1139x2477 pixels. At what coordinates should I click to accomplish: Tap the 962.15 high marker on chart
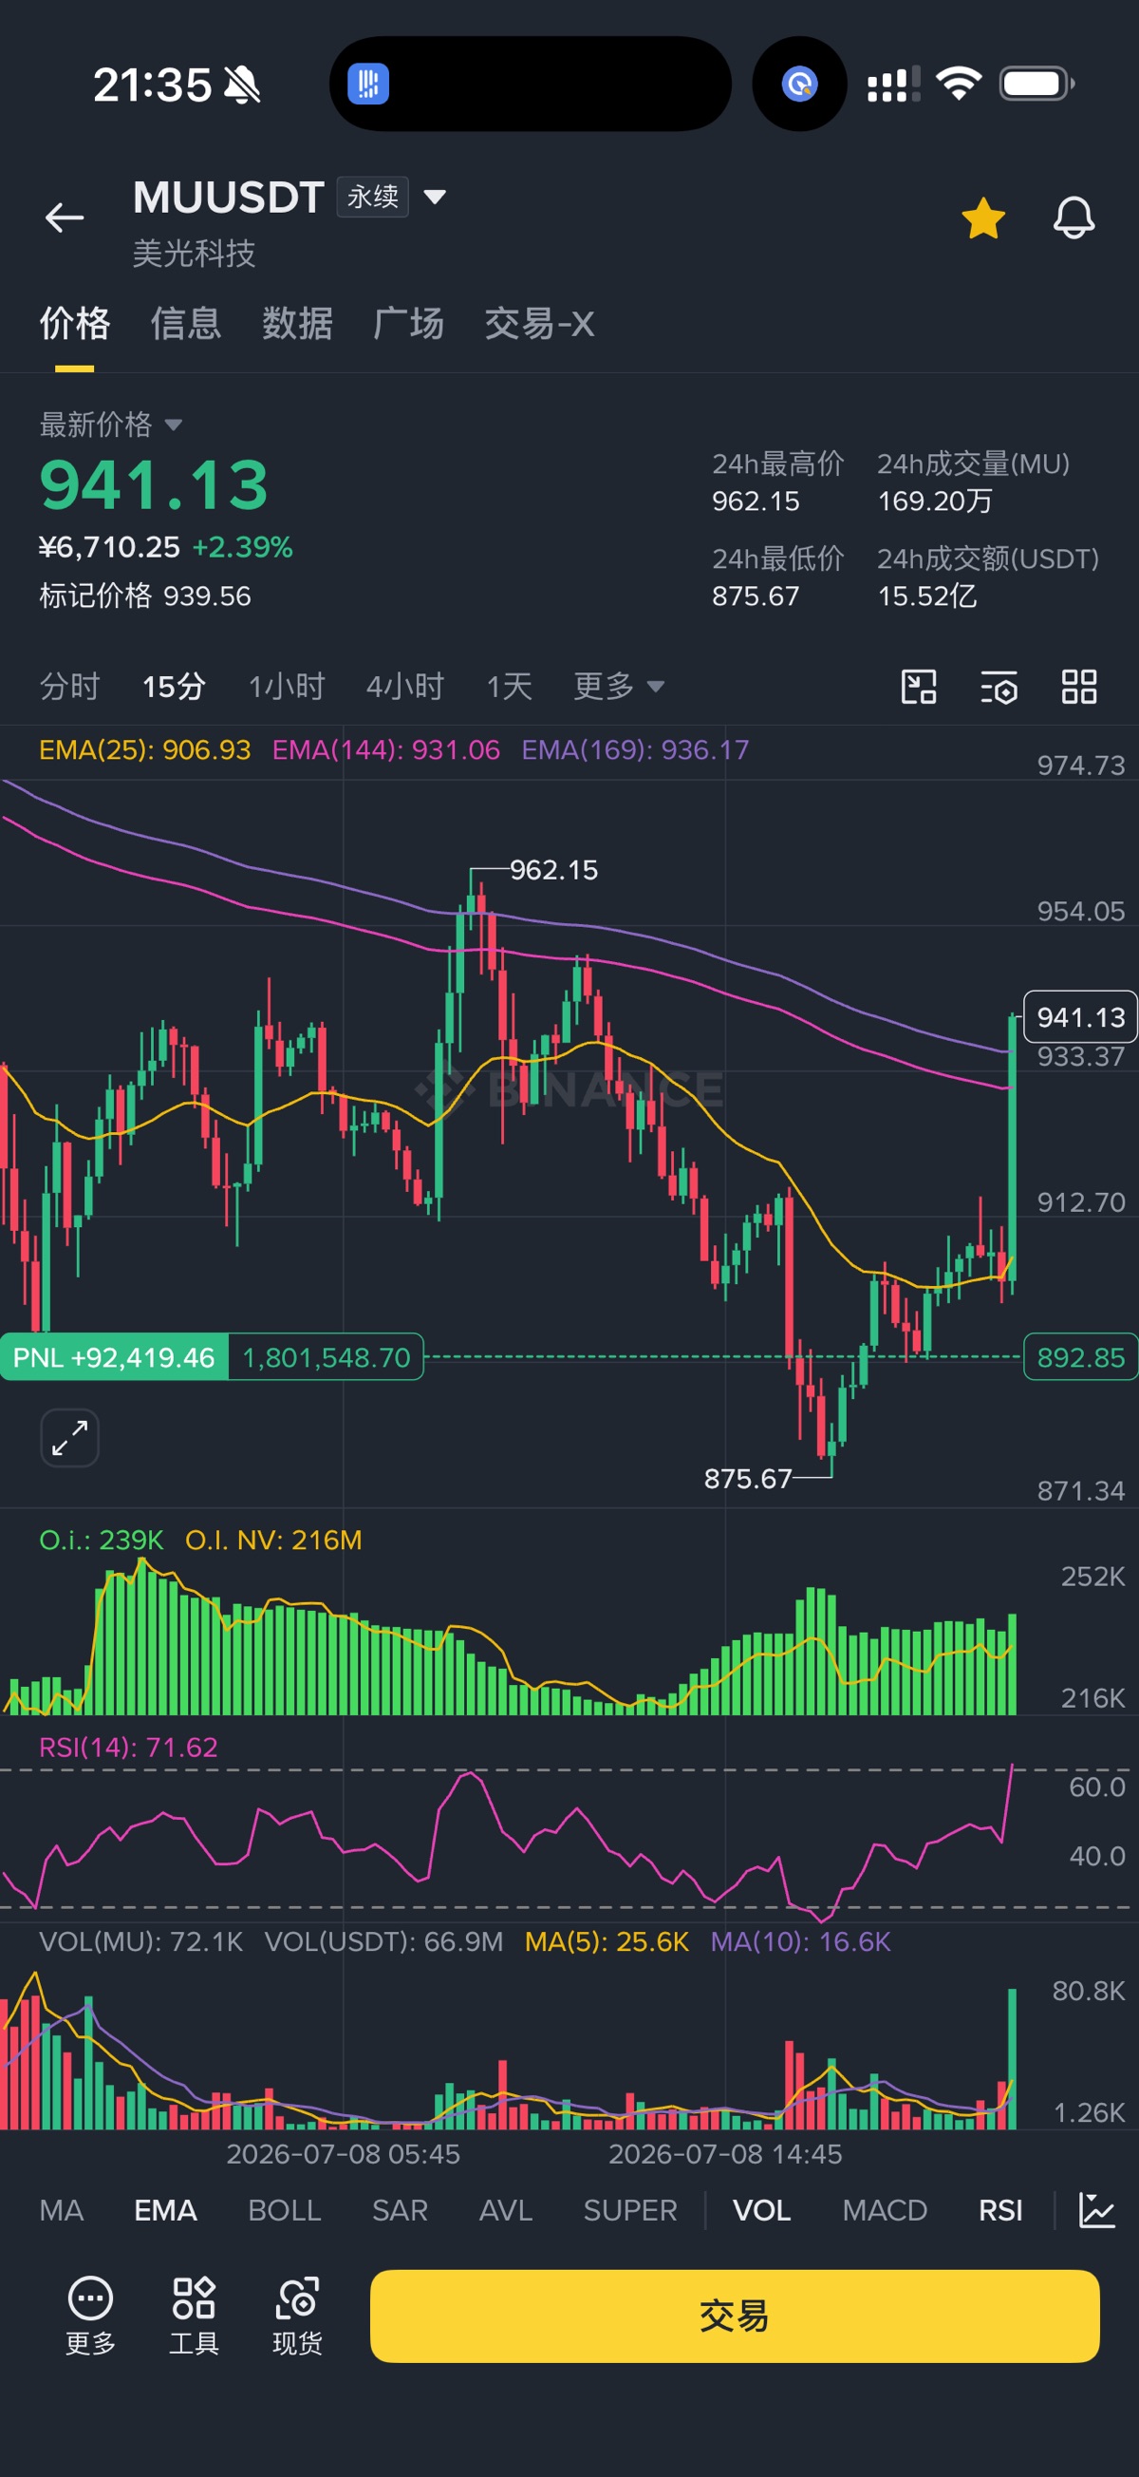[x=553, y=870]
